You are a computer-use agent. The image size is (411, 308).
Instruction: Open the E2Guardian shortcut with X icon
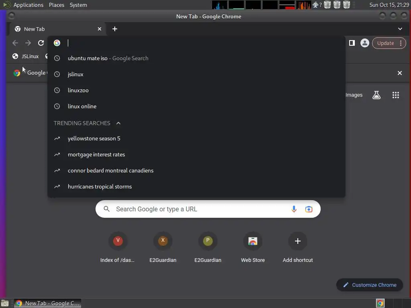163,247
